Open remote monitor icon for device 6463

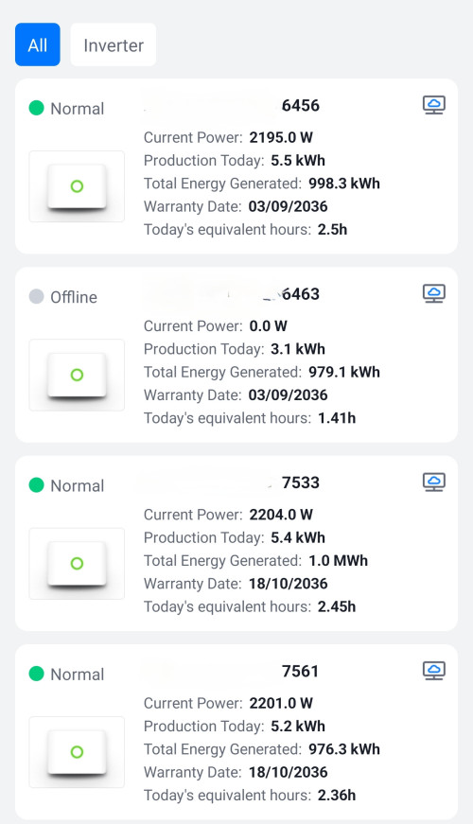click(434, 294)
